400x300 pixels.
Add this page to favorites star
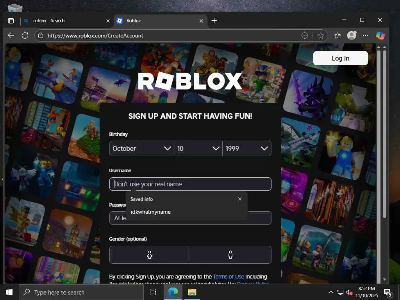[321, 36]
